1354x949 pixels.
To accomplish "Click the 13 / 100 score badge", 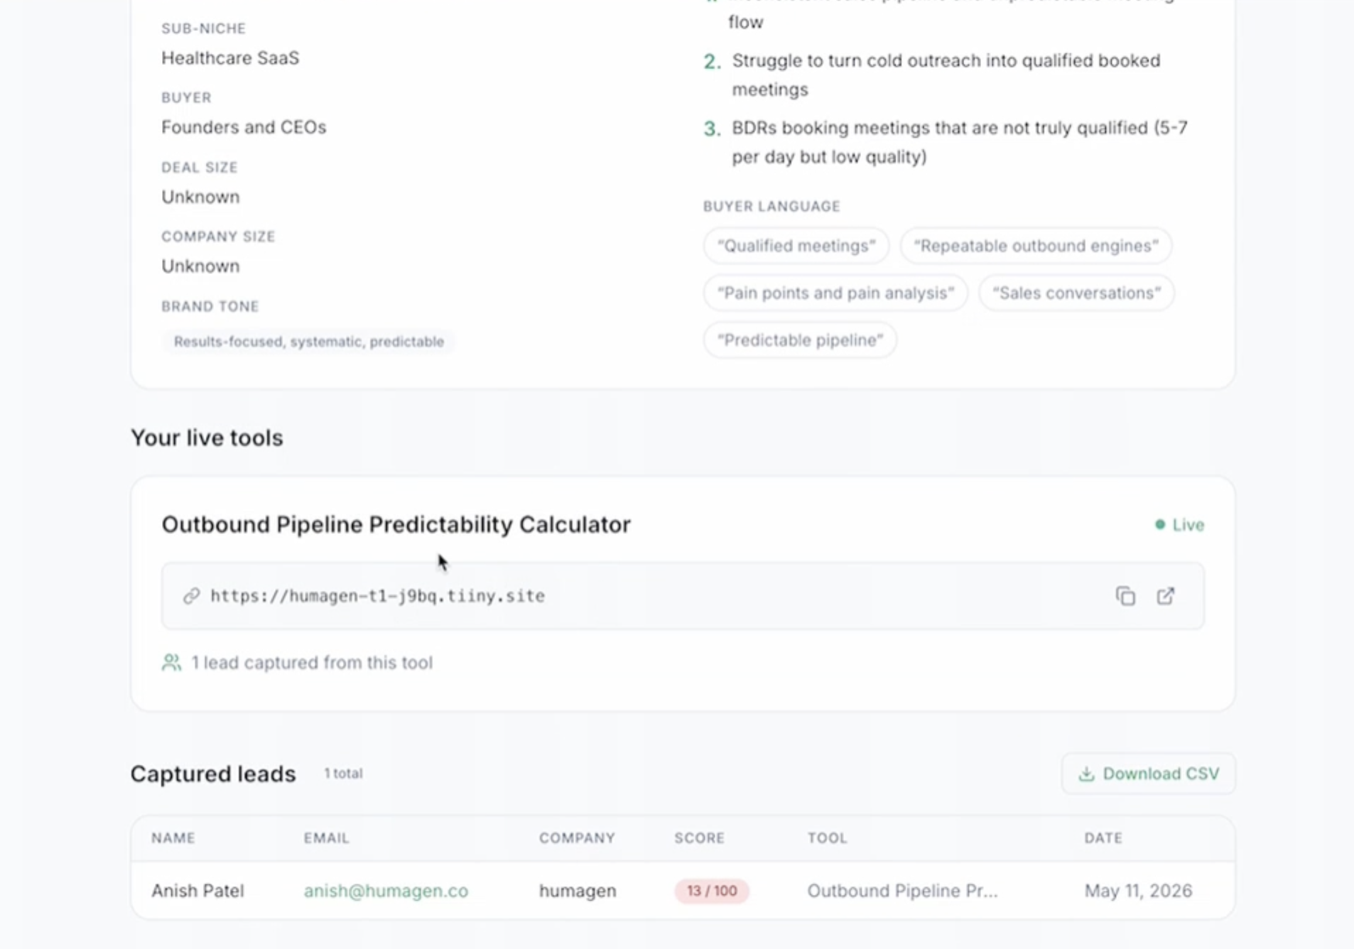I will [x=712, y=890].
